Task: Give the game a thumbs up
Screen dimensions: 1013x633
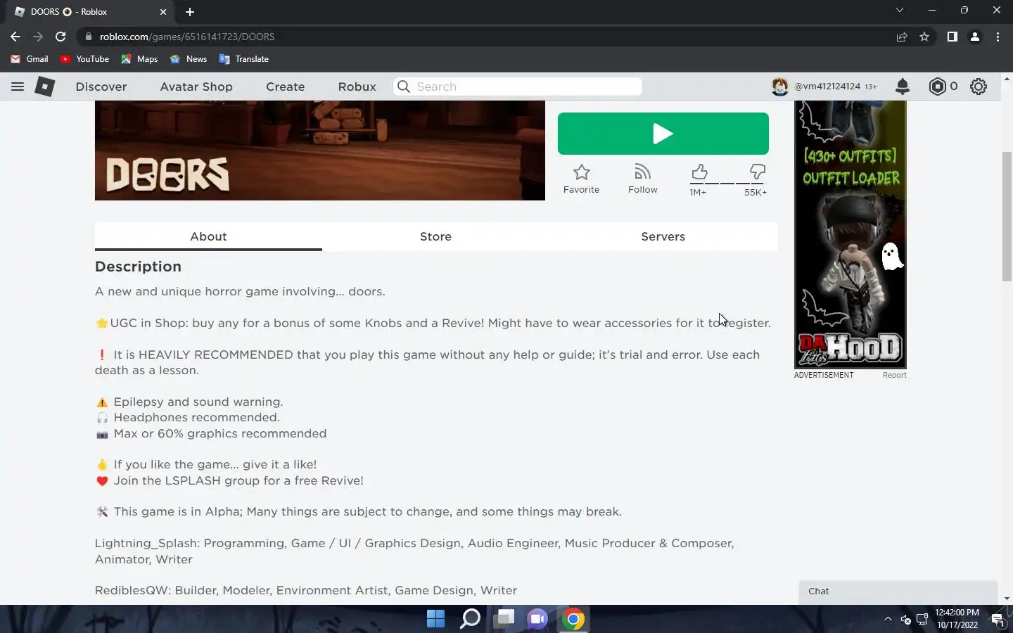Action: (x=699, y=172)
